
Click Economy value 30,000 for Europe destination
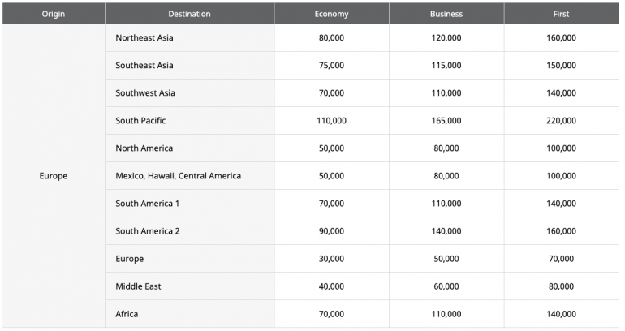click(331, 259)
